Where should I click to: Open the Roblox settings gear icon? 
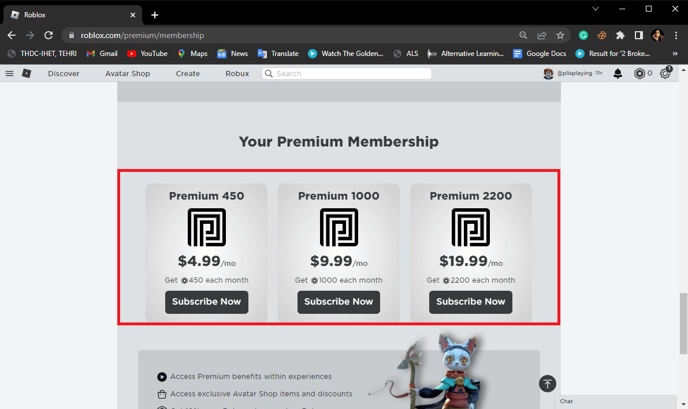(665, 73)
